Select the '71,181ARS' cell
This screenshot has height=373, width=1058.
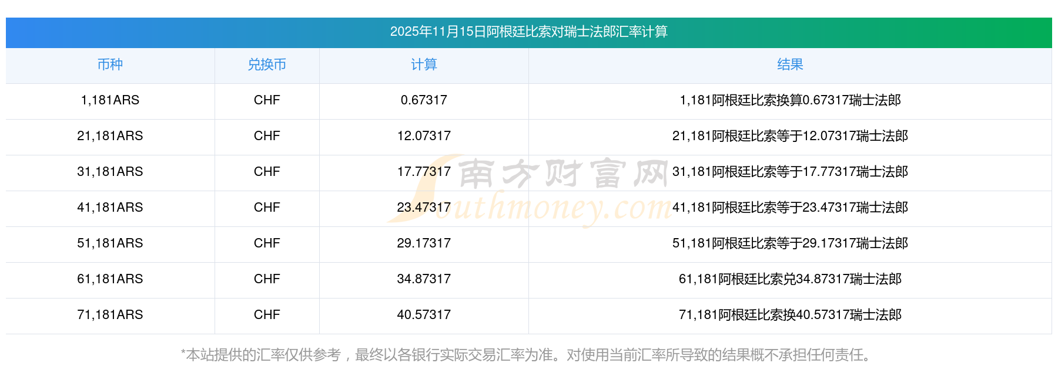click(110, 315)
